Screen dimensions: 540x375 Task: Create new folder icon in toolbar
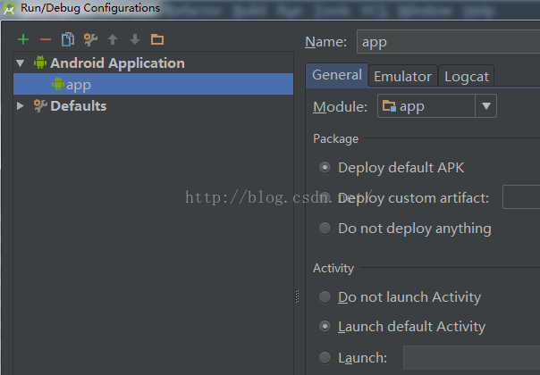click(x=157, y=39)
